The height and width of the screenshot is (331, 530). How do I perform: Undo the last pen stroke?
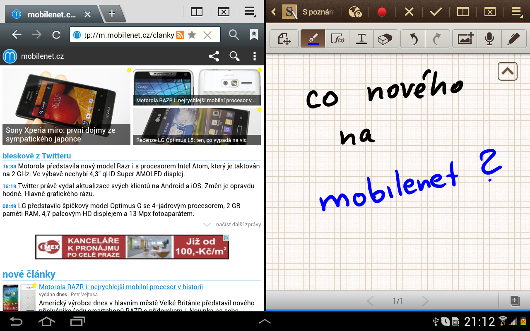click(412, 38)
